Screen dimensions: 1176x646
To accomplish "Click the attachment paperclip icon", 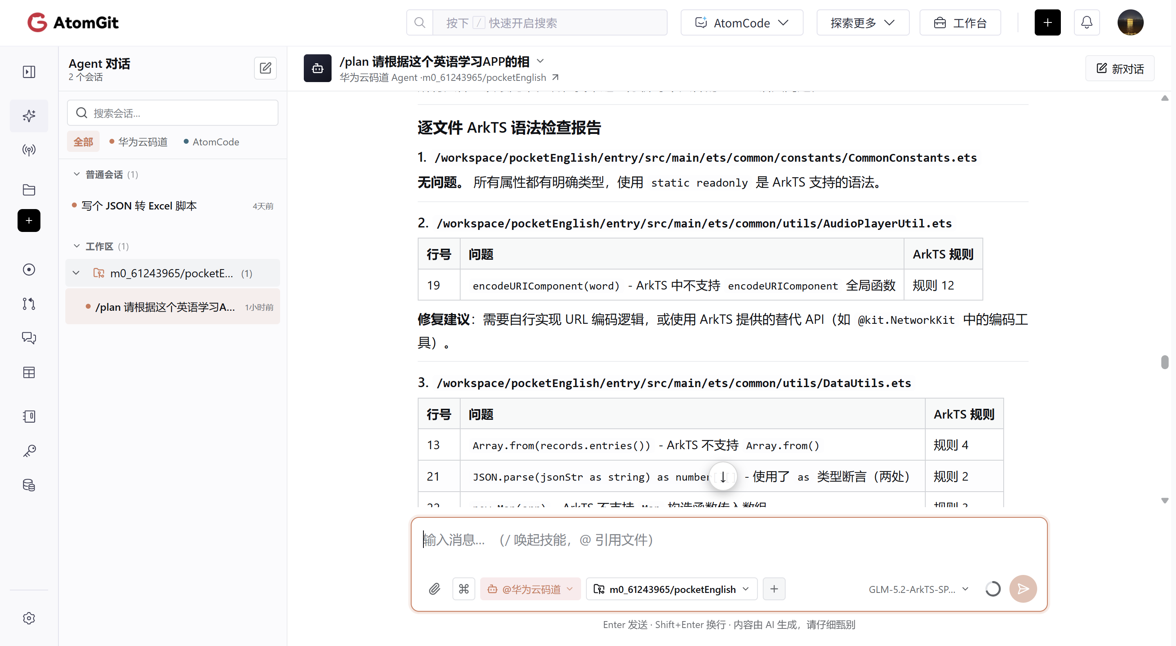I will click(x=434, y=589).
